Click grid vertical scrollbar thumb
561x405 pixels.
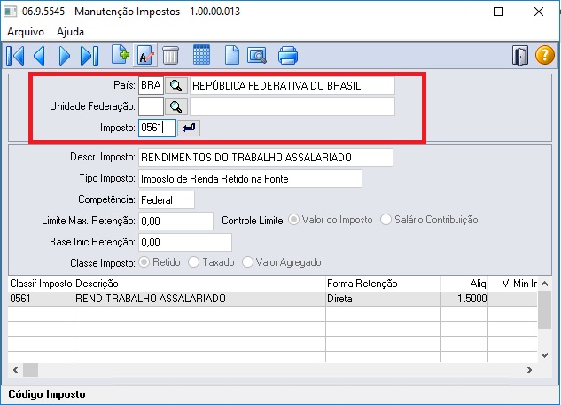(544, 310)
